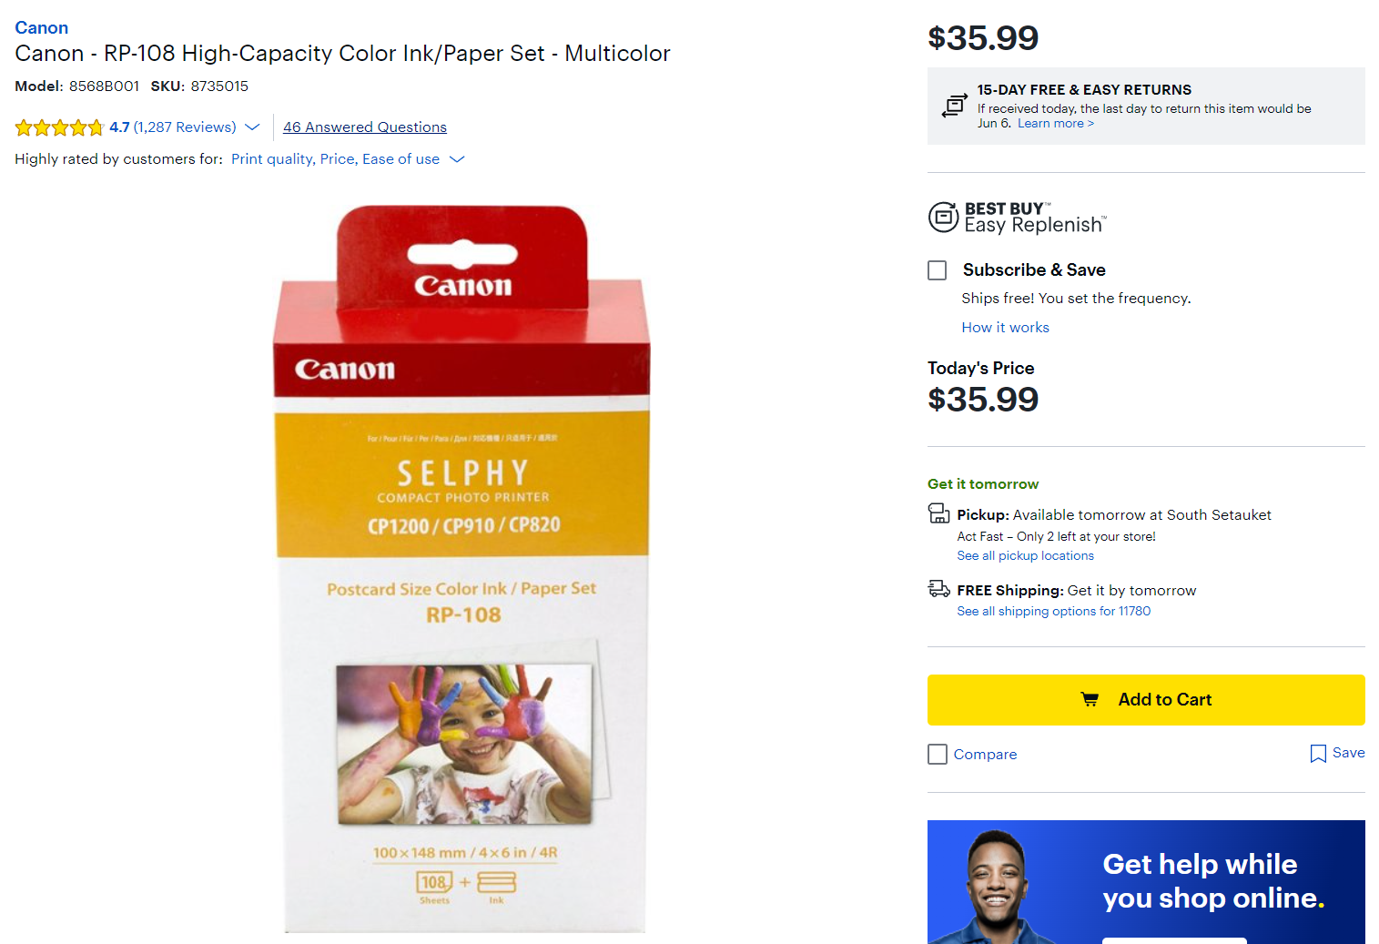The width and height of the screenshot is (1379, 944).
Task: See all pickup locations
Action: (x=1025, y=556)
